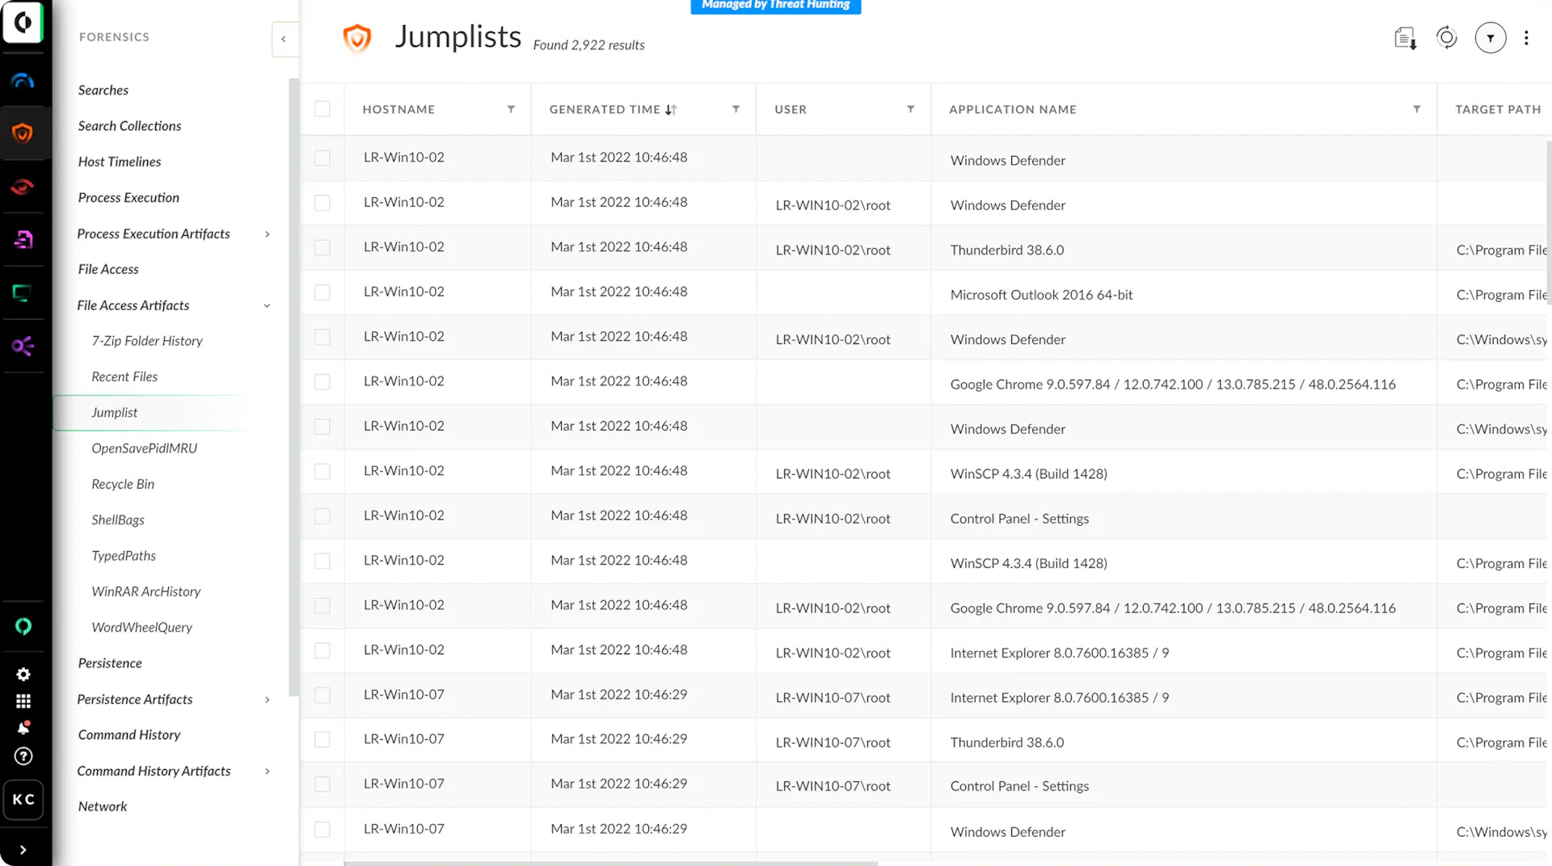Open the red eye-shaped module icon
The image size is (1552, 866).
point(23,187)
